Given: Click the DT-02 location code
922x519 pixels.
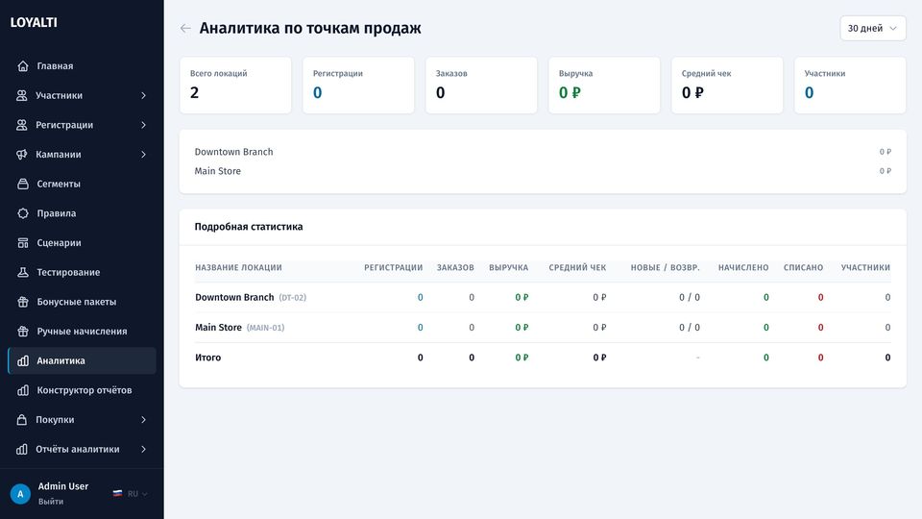Looking at the screenshot, I should click(x=292, y=298).
